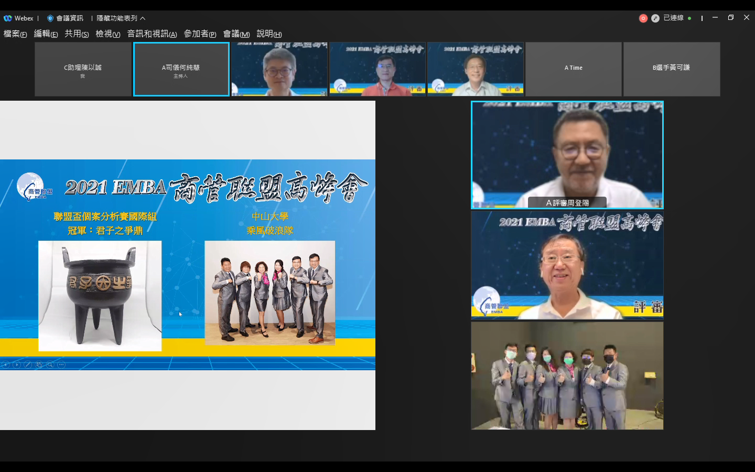Image resolution: width=755 pixels, height=472 pixels.
Task: Select the C助理陳以誠 participant tile
Action: [x=83, y=69]
